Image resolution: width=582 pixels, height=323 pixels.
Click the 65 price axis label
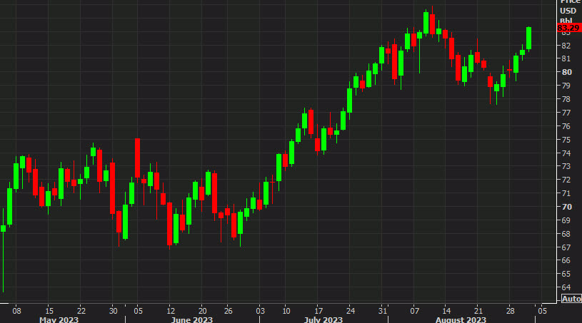[566, 274]
